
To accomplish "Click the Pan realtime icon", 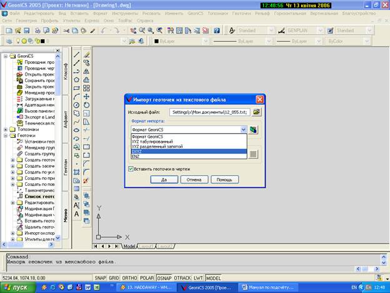I will point(133,31).
